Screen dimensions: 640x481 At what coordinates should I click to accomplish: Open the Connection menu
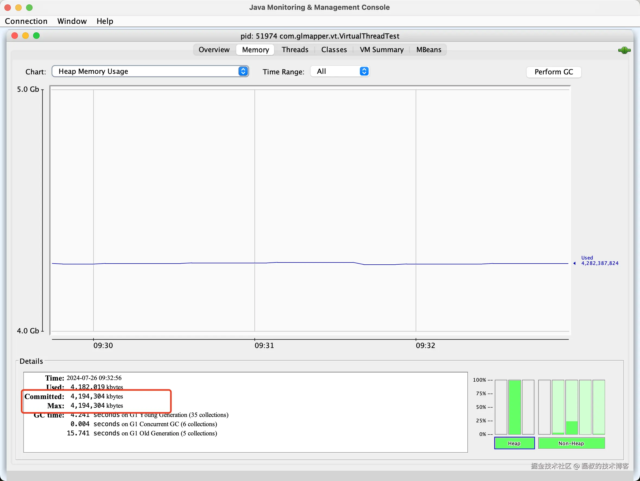click(26, 21)
